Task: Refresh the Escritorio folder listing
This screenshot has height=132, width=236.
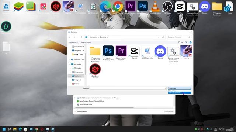Action: coord(163,37)
